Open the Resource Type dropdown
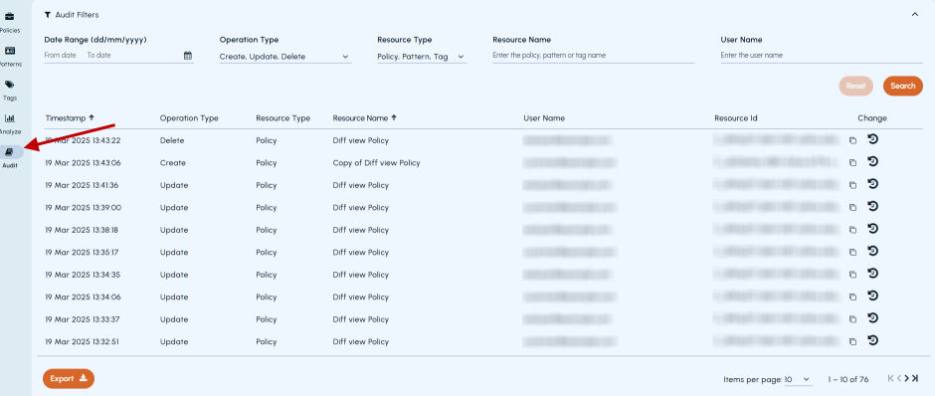 422,57
